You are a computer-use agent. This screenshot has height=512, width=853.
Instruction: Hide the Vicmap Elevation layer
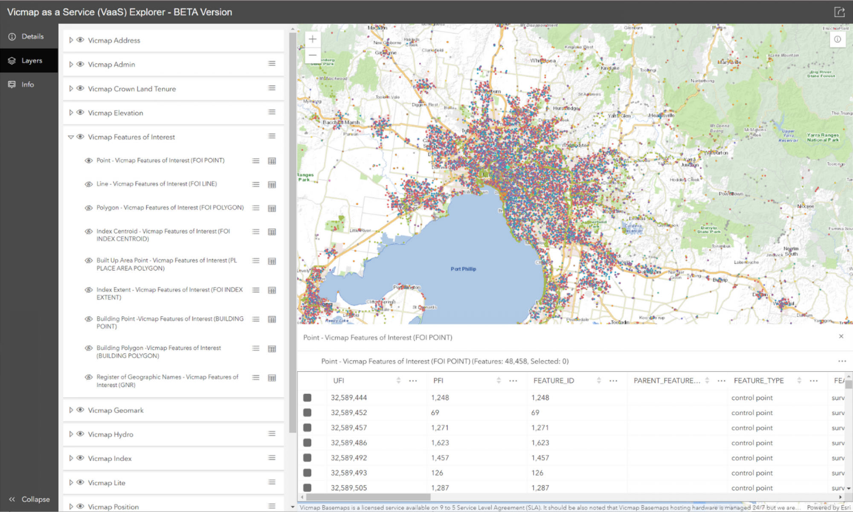coord(80,112)
